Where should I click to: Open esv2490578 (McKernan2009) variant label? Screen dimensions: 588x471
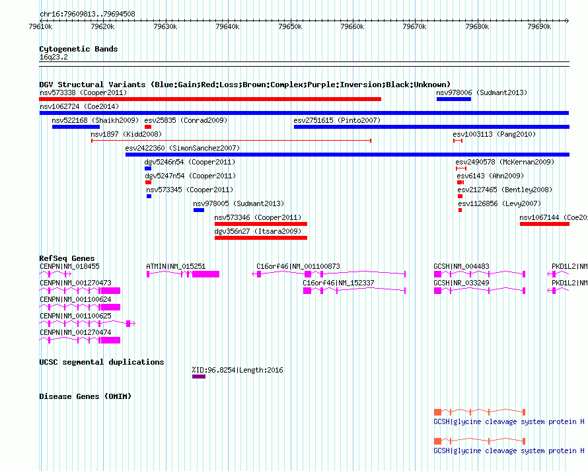(x=505, y=162)
